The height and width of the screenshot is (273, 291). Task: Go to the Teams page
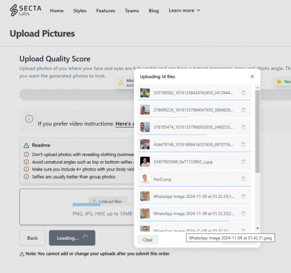[x=132, y=10]
